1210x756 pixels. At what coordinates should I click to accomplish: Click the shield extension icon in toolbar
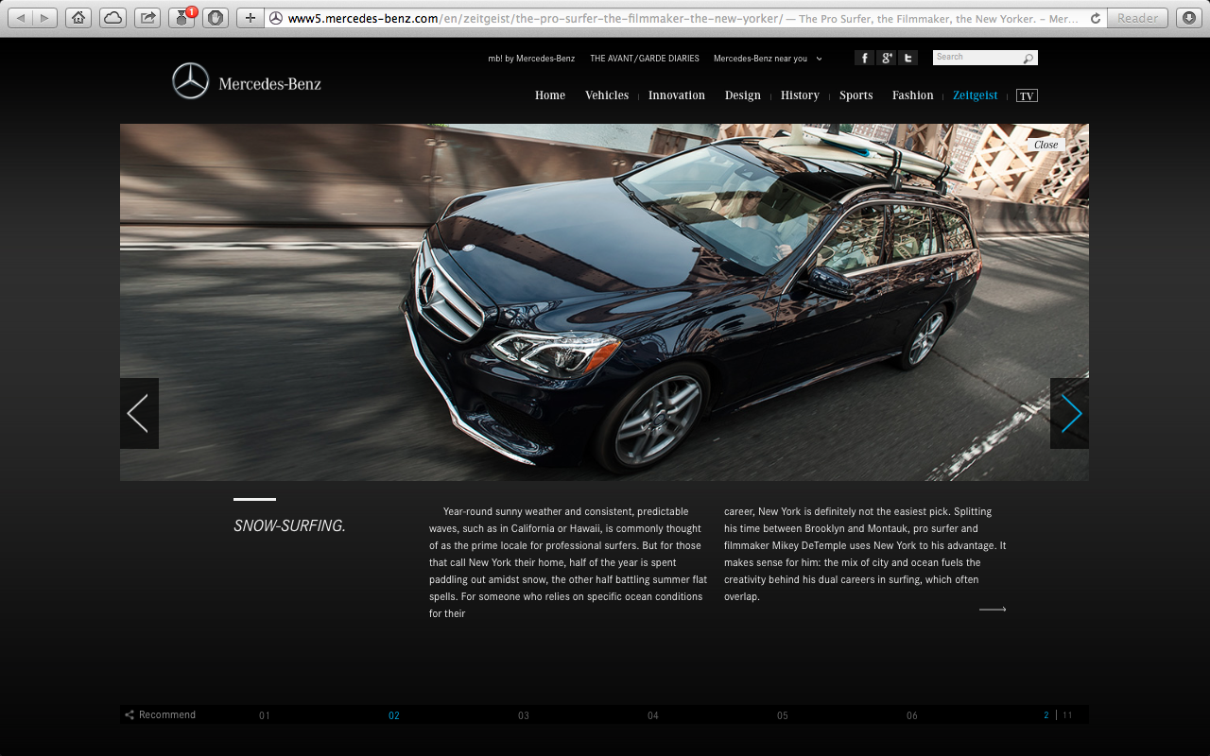coord(216,18)
